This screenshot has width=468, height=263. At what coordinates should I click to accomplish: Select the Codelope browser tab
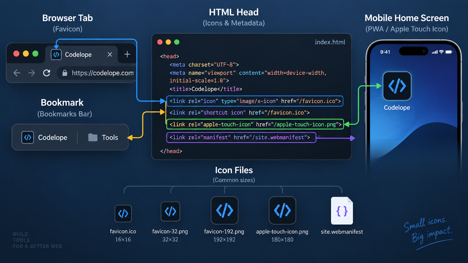(81, 55)
